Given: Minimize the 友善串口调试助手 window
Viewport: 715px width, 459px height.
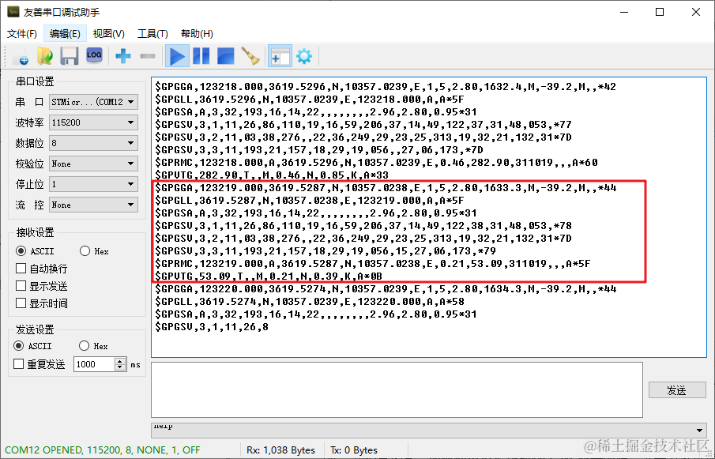Looking at the screenshot, I should pyautogui.click(x=624, y=12).
